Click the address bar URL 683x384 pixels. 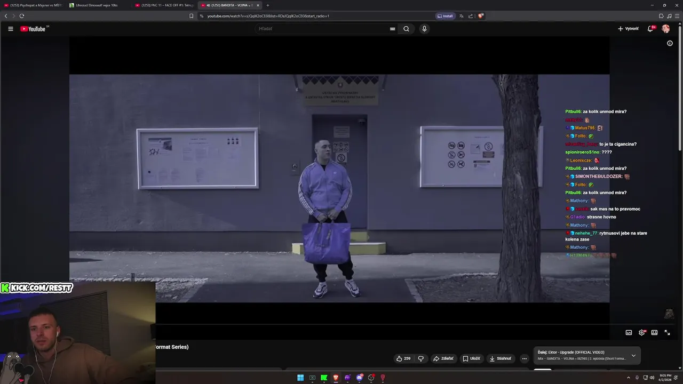coord(268,16)
